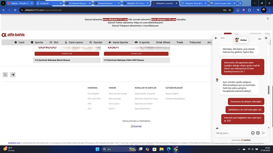The width and height of the screenshot is (273, 153).
Task: Click the X (Twitter) social icon
Action: pos(5,75)
